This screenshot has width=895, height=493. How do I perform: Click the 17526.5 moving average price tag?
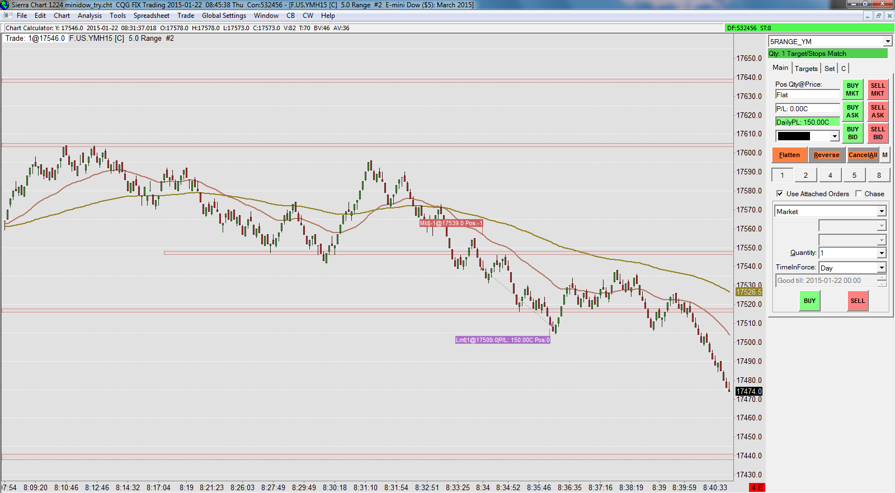pyautogui.click(x=749, y=292)
